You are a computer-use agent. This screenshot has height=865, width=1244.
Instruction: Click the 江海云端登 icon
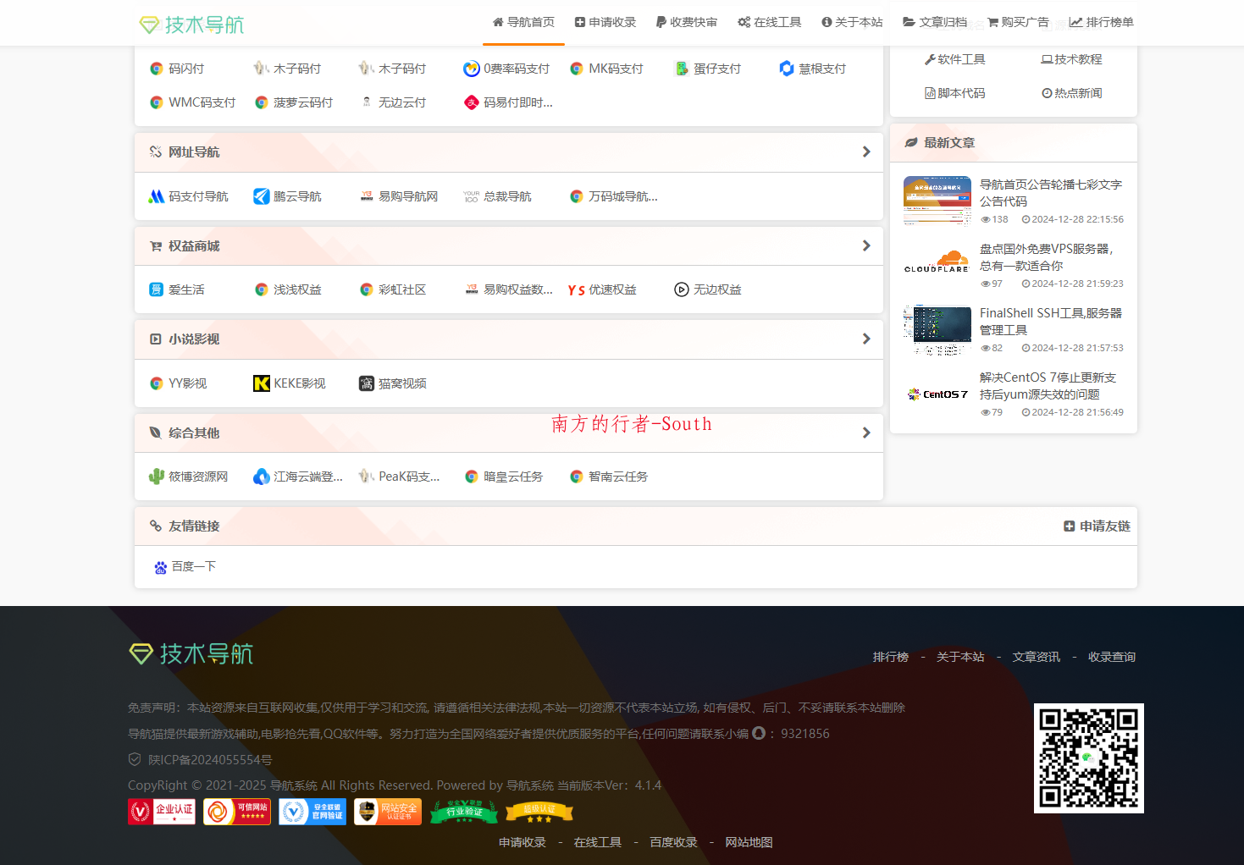click(262, 477)
